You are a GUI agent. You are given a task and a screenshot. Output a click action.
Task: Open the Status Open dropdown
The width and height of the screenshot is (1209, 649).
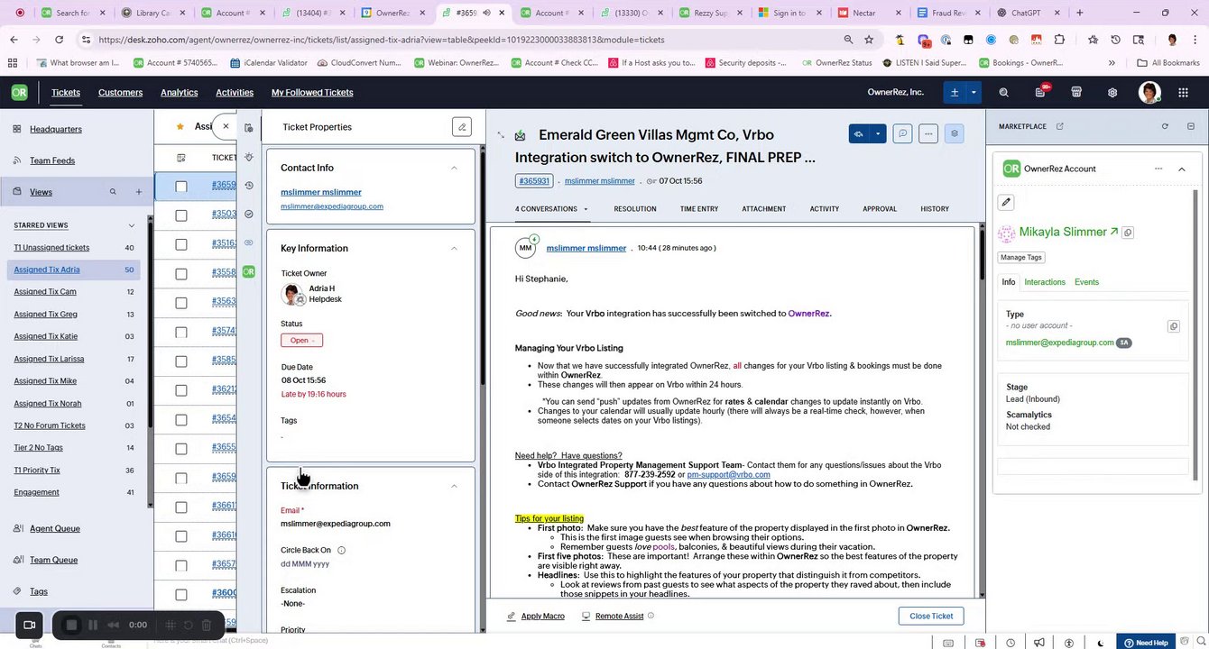click(x=301, y=340)
